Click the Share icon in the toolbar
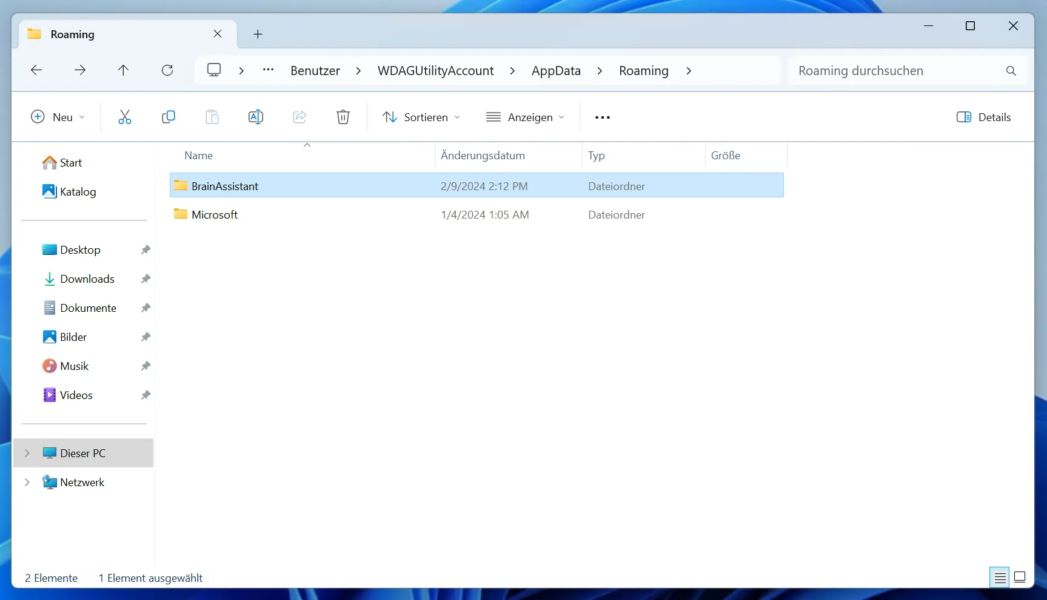This screenshot has width=1047, height=600. (299, 117)
